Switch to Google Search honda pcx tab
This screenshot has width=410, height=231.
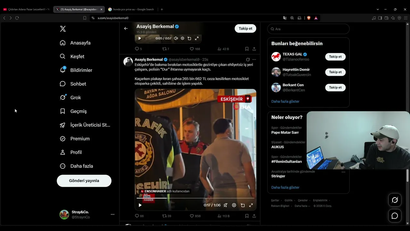[131, 9]
